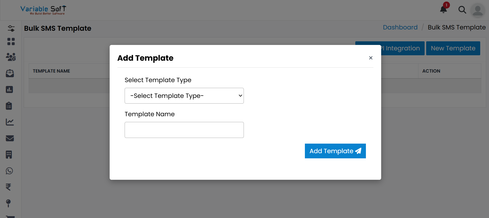
Task: Open search with the magnifier icon
Action: 462,10
